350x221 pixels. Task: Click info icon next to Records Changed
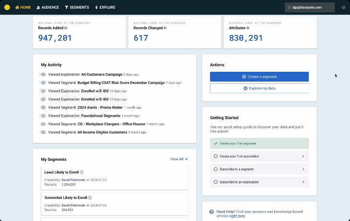(165, 28)
